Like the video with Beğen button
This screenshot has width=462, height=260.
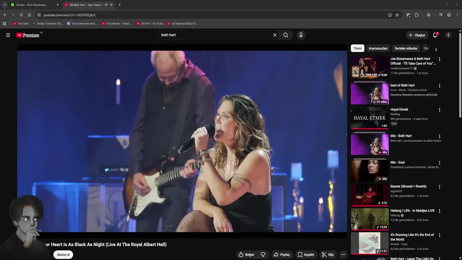246,255
